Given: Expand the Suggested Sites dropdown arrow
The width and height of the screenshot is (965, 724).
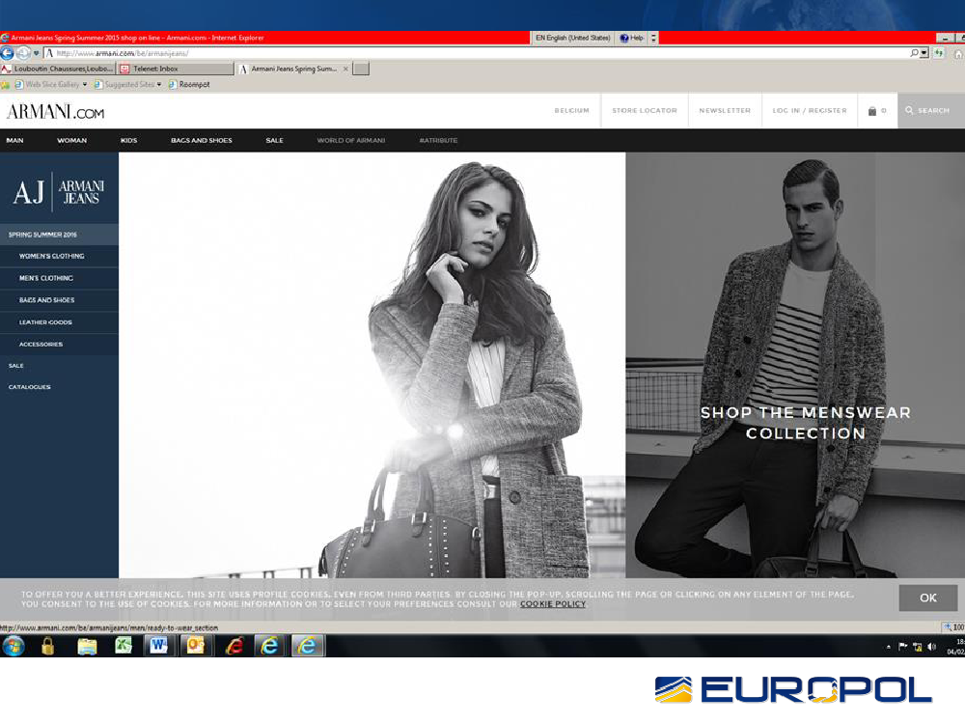Looking at the screenshot, I should [x=159, y=84].
